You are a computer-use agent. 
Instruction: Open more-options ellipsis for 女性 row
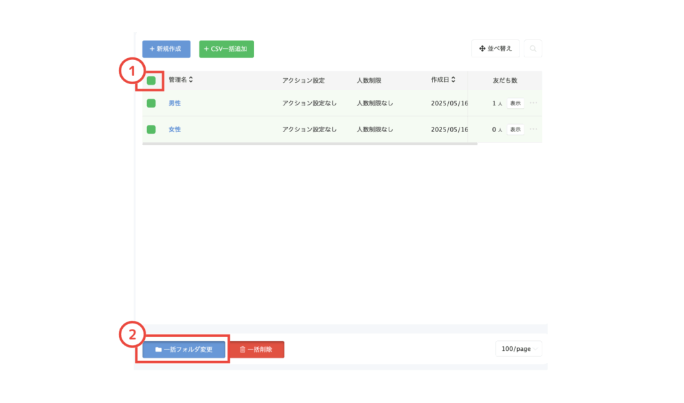534,129
